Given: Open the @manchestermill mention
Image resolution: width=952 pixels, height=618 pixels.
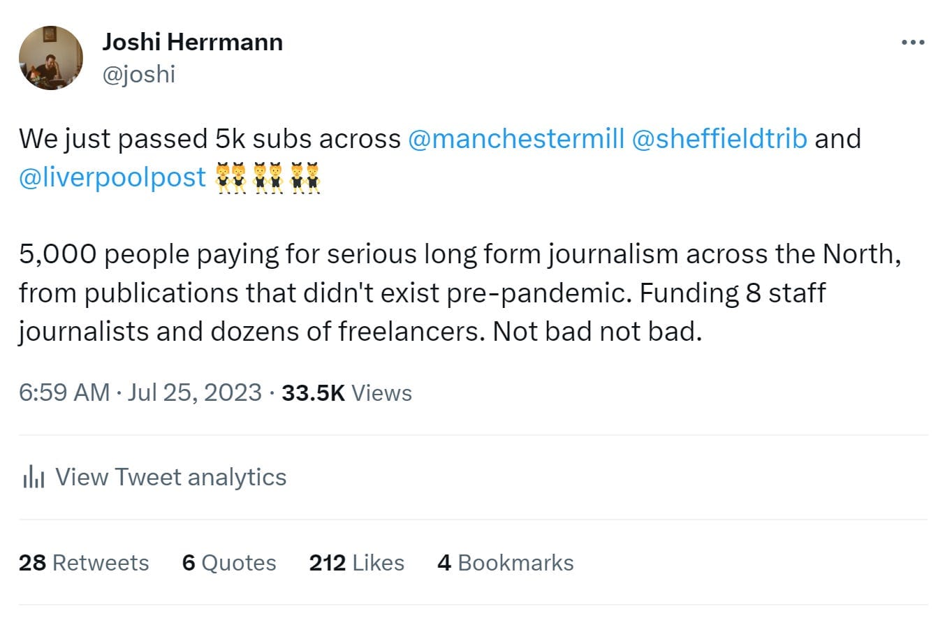Looking at the screenshot, I should [x=515, y=139].
